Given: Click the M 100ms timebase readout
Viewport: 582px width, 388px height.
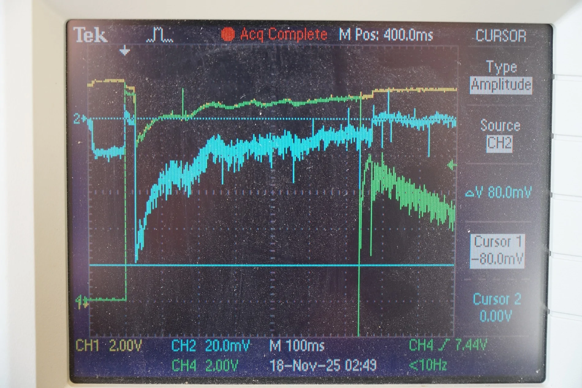Looking at the screenshot, I should [x=297, y=346].
